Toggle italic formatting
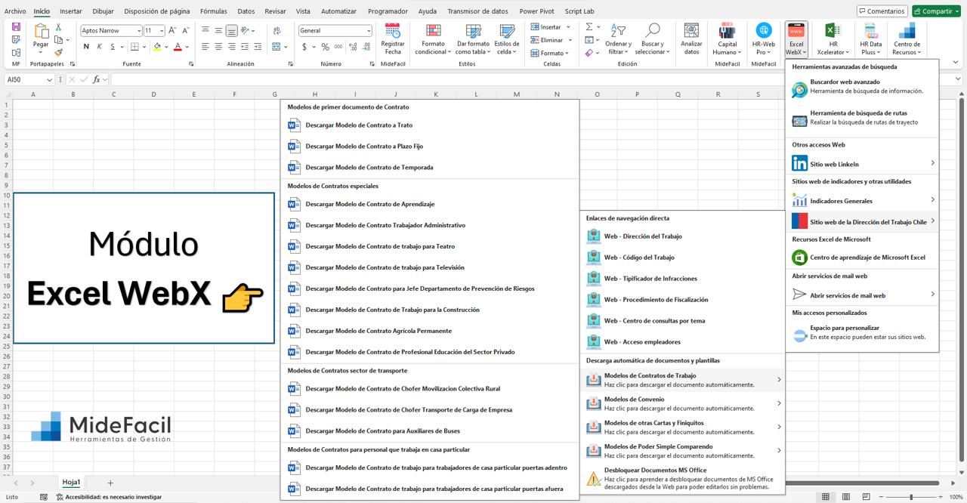Screen dimensions: 967x503 (x=98, y=46)
